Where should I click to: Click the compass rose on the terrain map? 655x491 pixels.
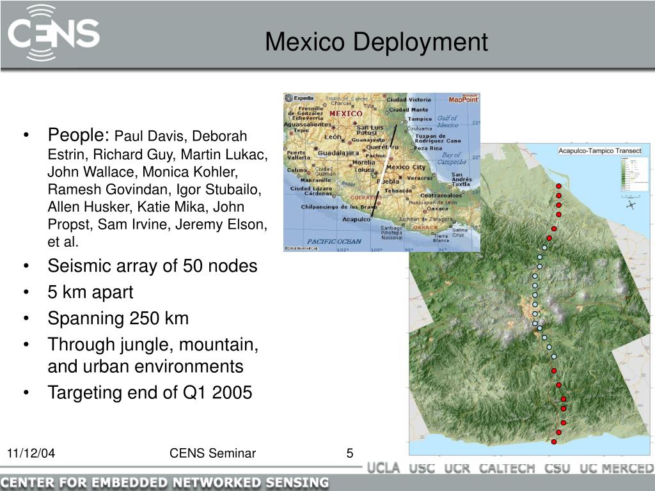click(x=631, y=205)
